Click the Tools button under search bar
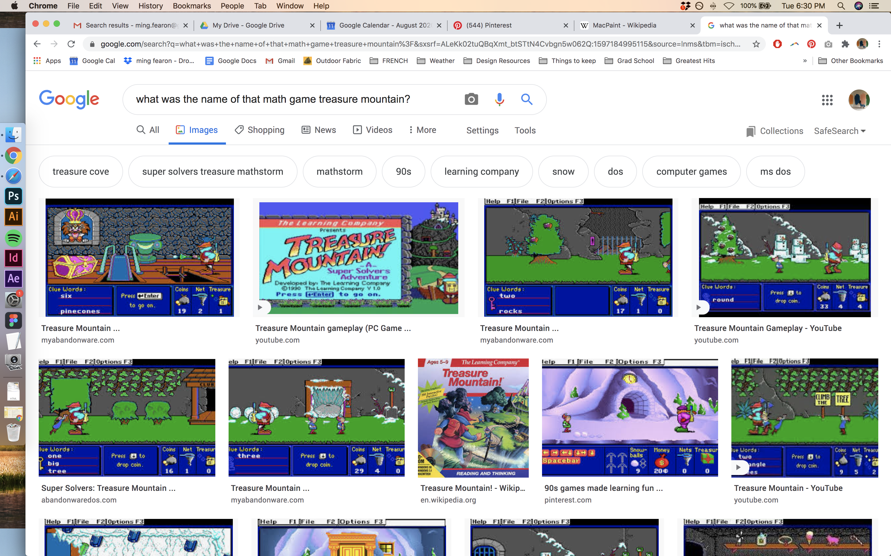This screenshot has height=556, width=891. click(x=525, y=130)
